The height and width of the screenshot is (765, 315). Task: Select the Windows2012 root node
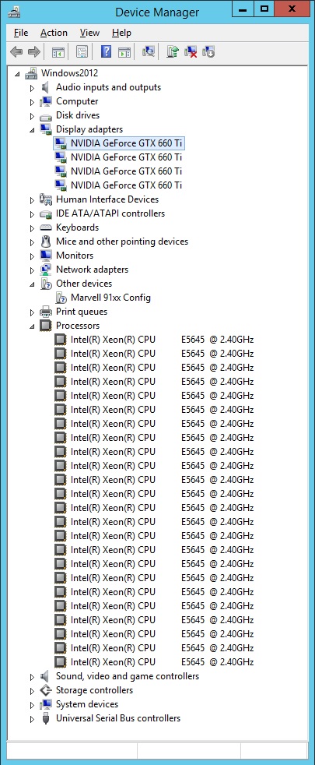click(70, 73)
